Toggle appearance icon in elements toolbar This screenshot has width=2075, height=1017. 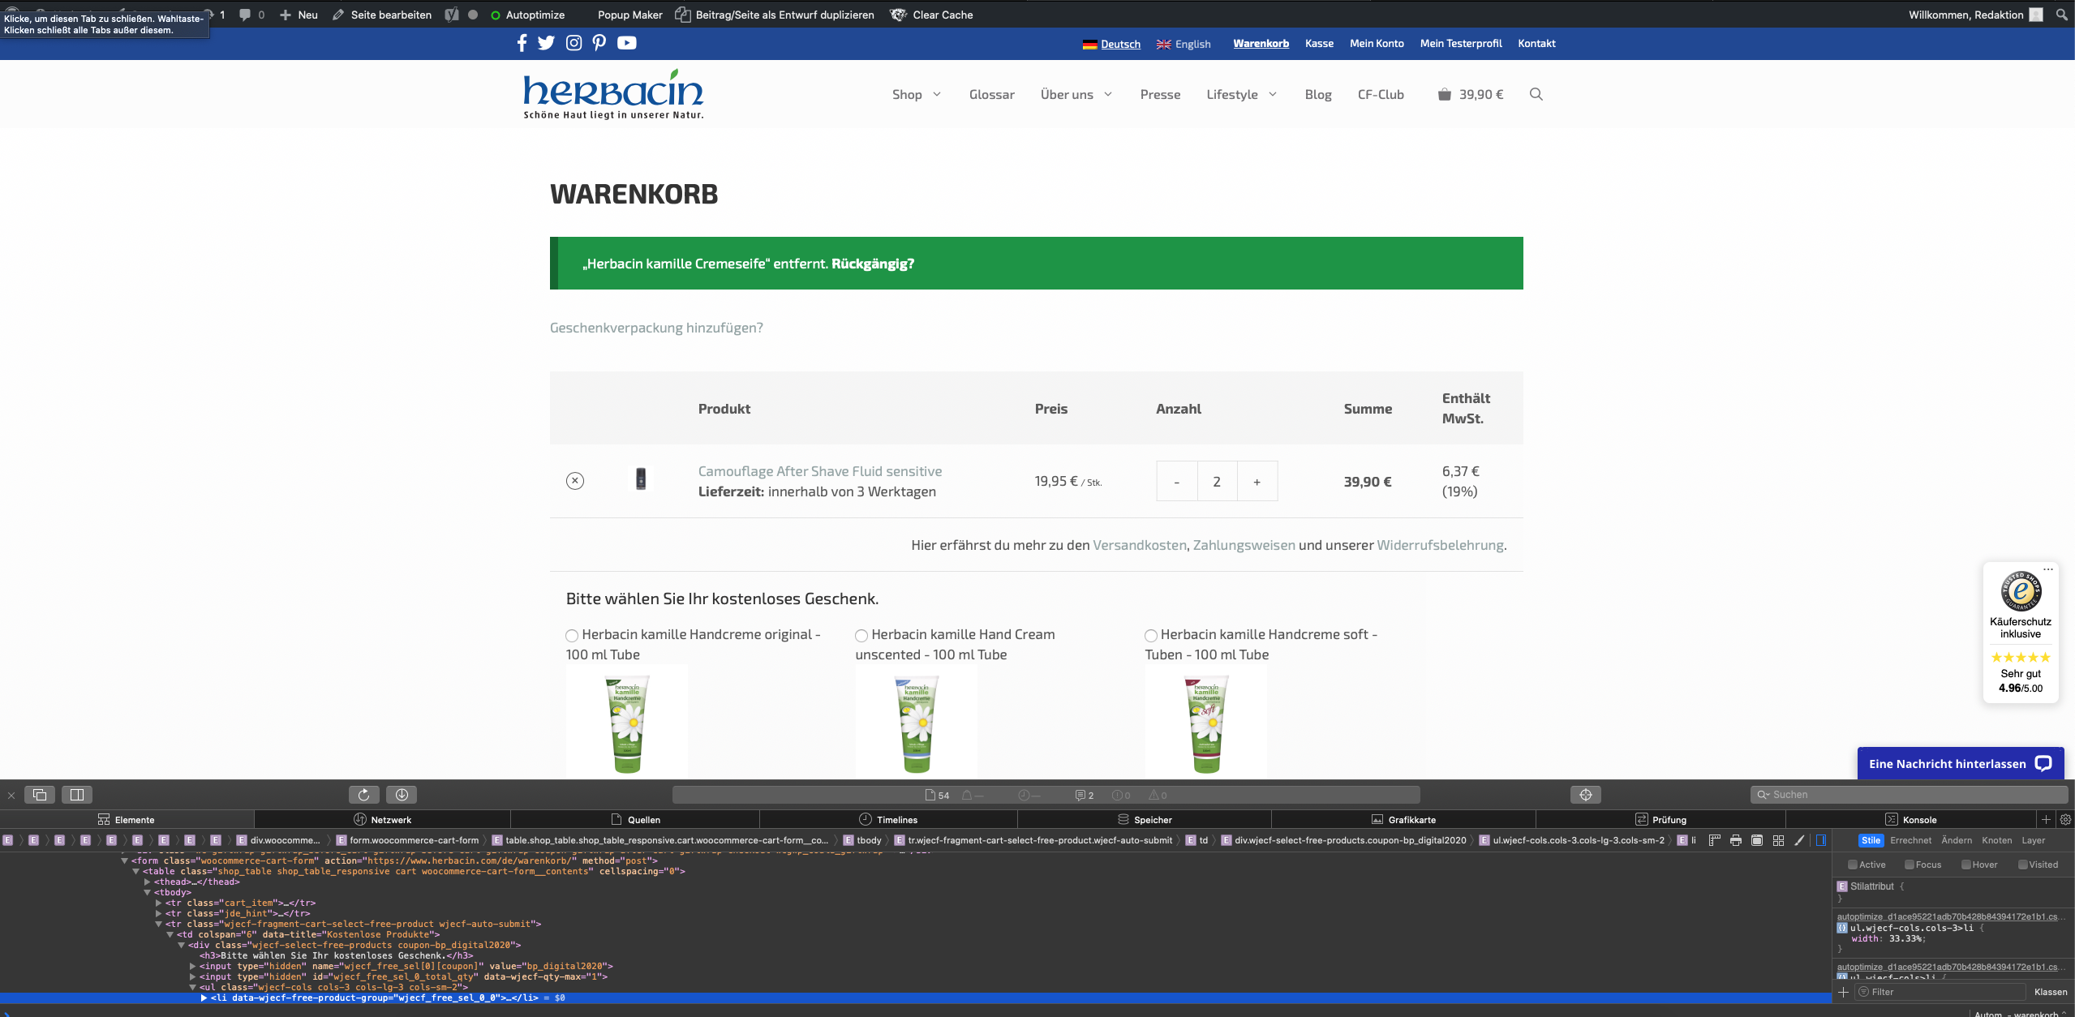coord(1757,840)
